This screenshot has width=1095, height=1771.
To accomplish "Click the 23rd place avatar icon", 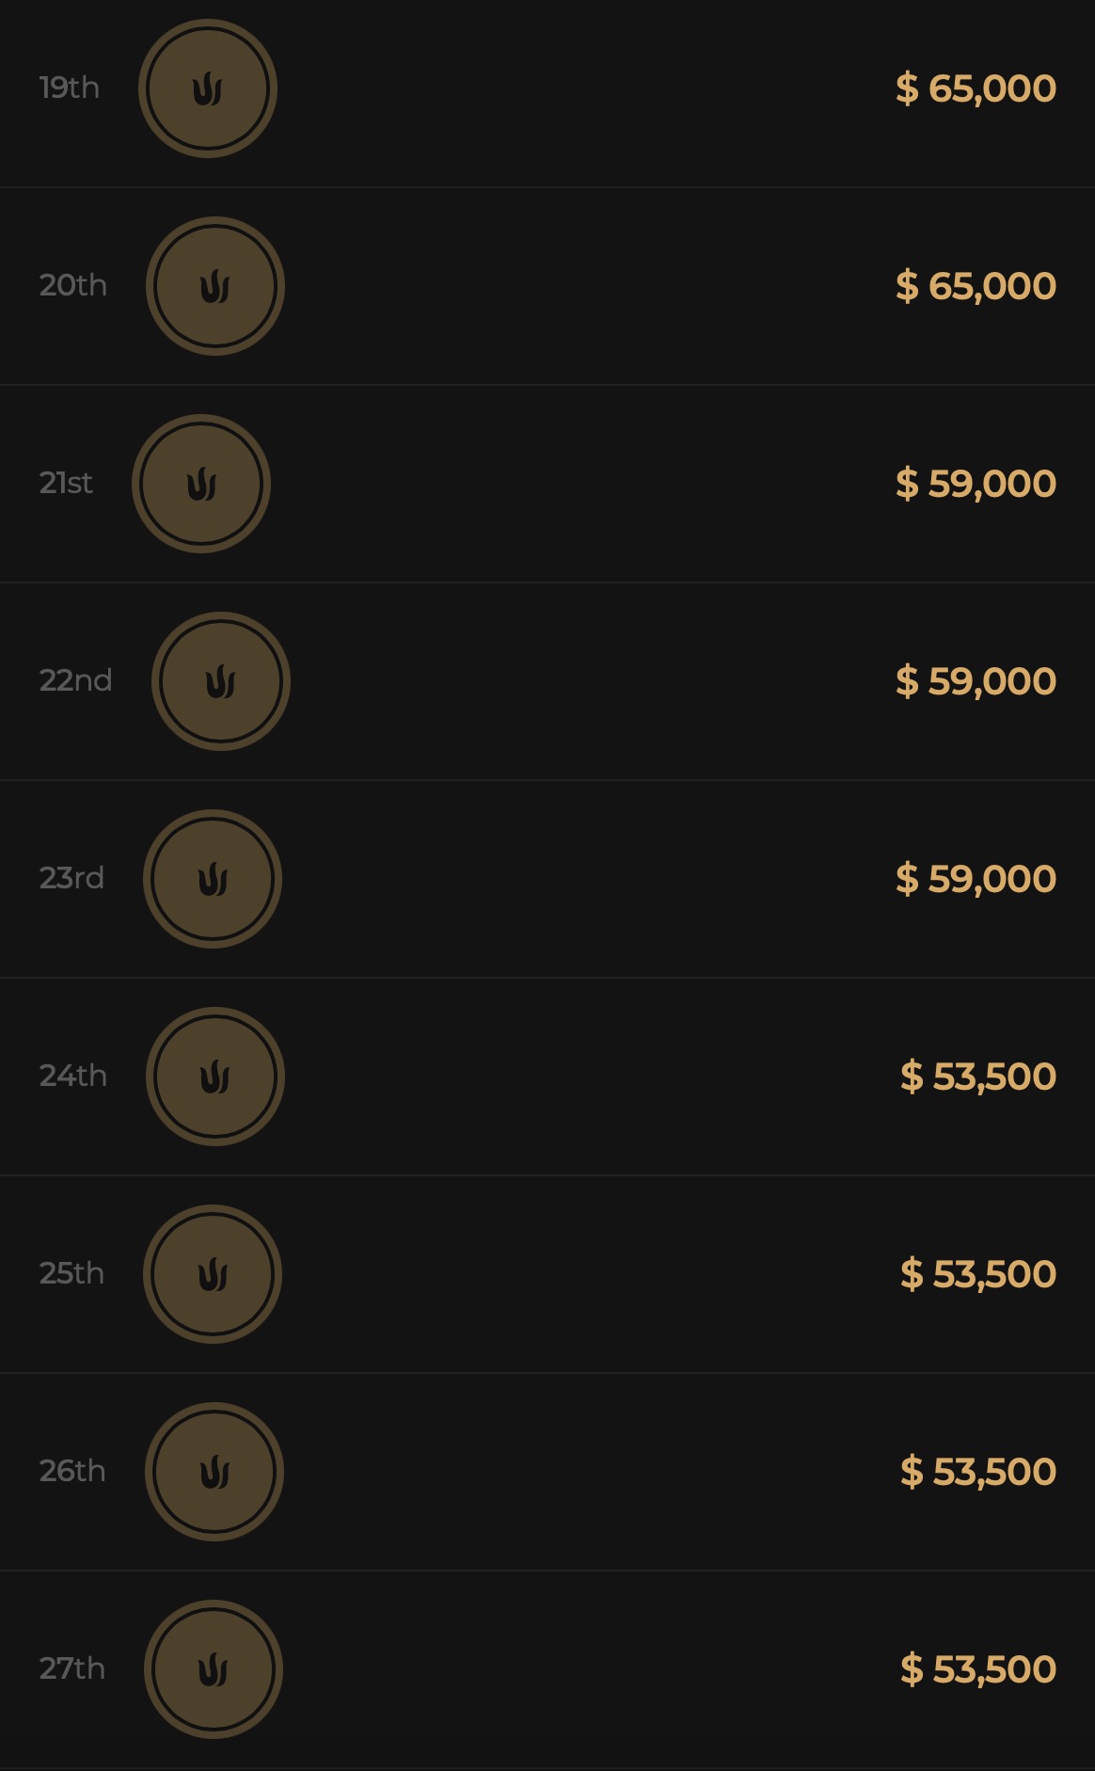I will pos(213,879).
